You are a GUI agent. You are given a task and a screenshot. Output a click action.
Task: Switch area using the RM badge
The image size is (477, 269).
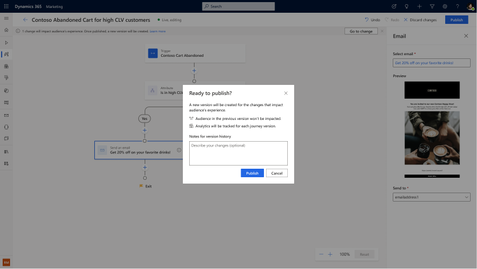click(x=6, y=262)
